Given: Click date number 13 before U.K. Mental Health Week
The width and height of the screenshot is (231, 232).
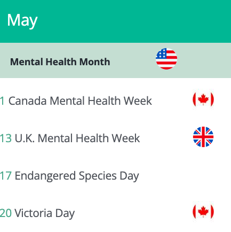Looking at the screenshot, I should click(6, 138).
